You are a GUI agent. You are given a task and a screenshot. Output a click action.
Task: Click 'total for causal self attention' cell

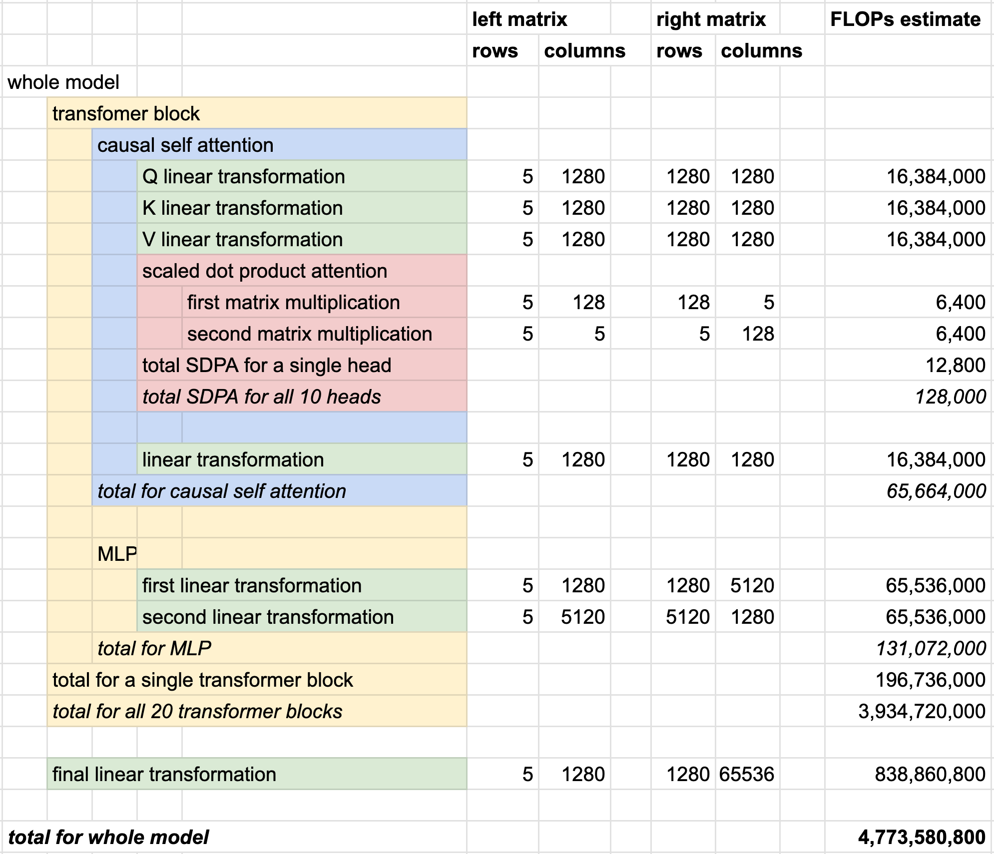pos(222,491)
